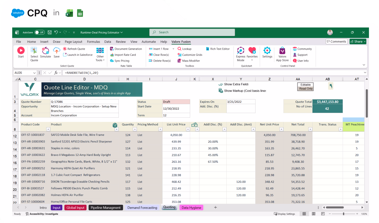Click the Launch in Salesforce button
Screen dimensions: 379x223
[78, 55]
